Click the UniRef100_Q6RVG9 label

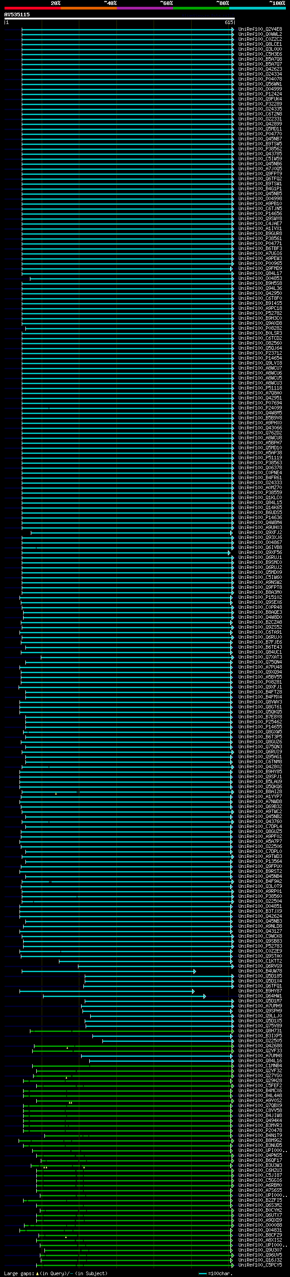click(260, 966)
